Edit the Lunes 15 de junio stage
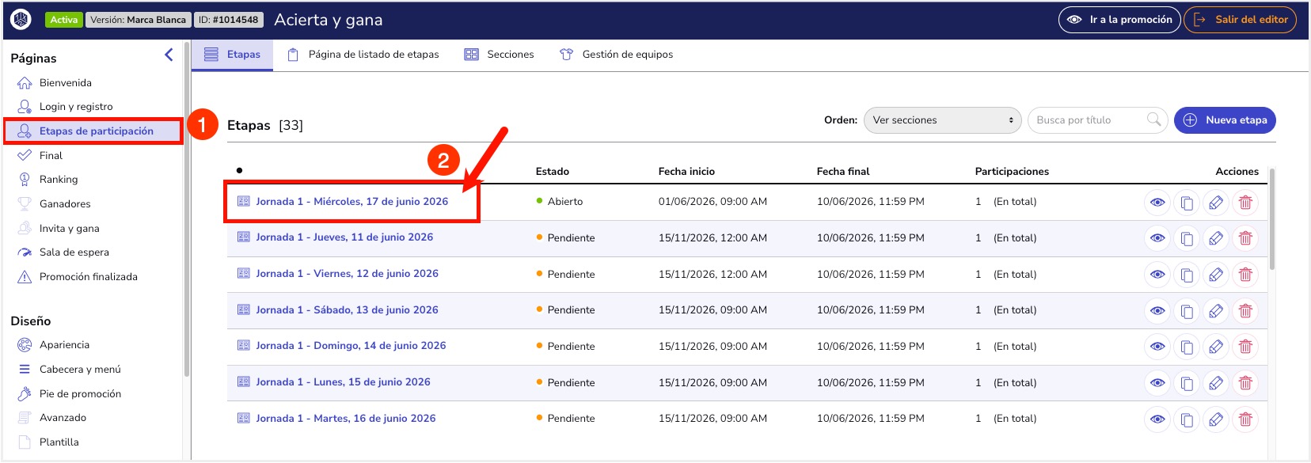 pos(1216,383)
